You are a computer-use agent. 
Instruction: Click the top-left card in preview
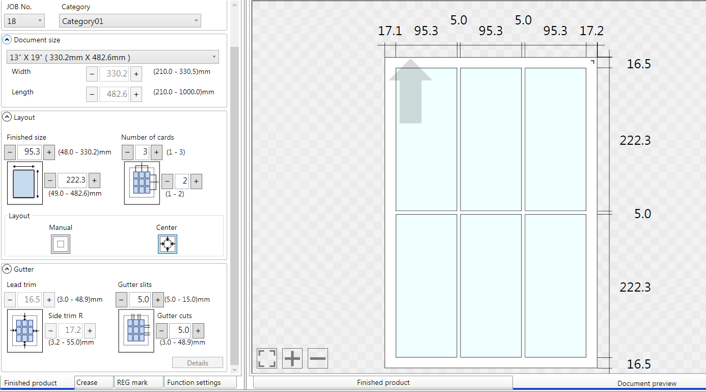[x=426, y=139]
